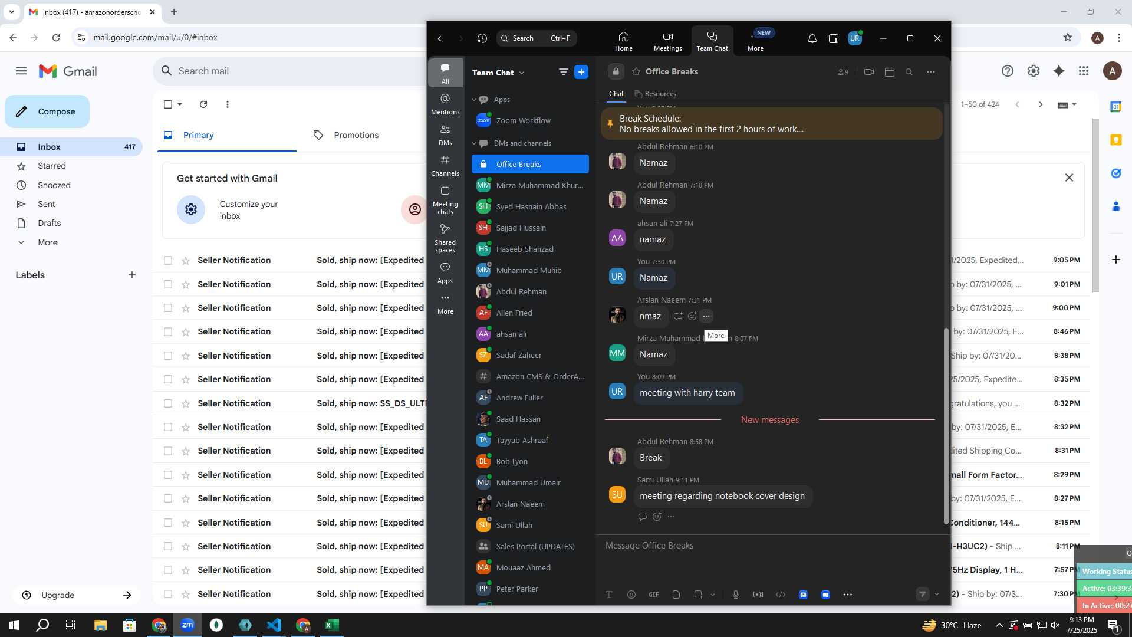The width and height of the screenshot is (1132, 637).
Task: Attach a file in message composer
Action: click(676, 595)
